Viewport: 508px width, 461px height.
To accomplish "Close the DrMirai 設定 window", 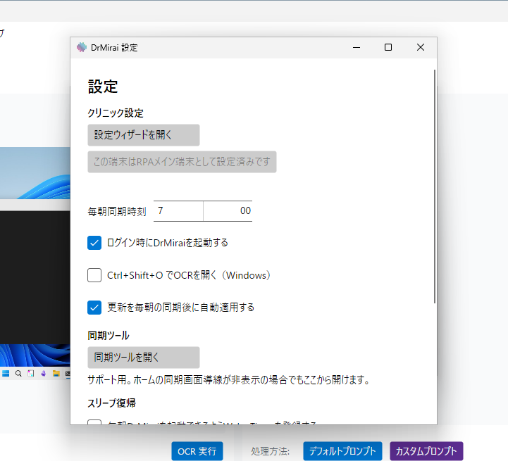I will (x=421, y=48).
